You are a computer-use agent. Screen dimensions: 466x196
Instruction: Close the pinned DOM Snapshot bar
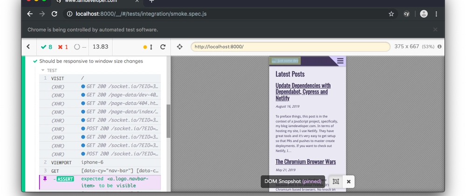(348, 181)
